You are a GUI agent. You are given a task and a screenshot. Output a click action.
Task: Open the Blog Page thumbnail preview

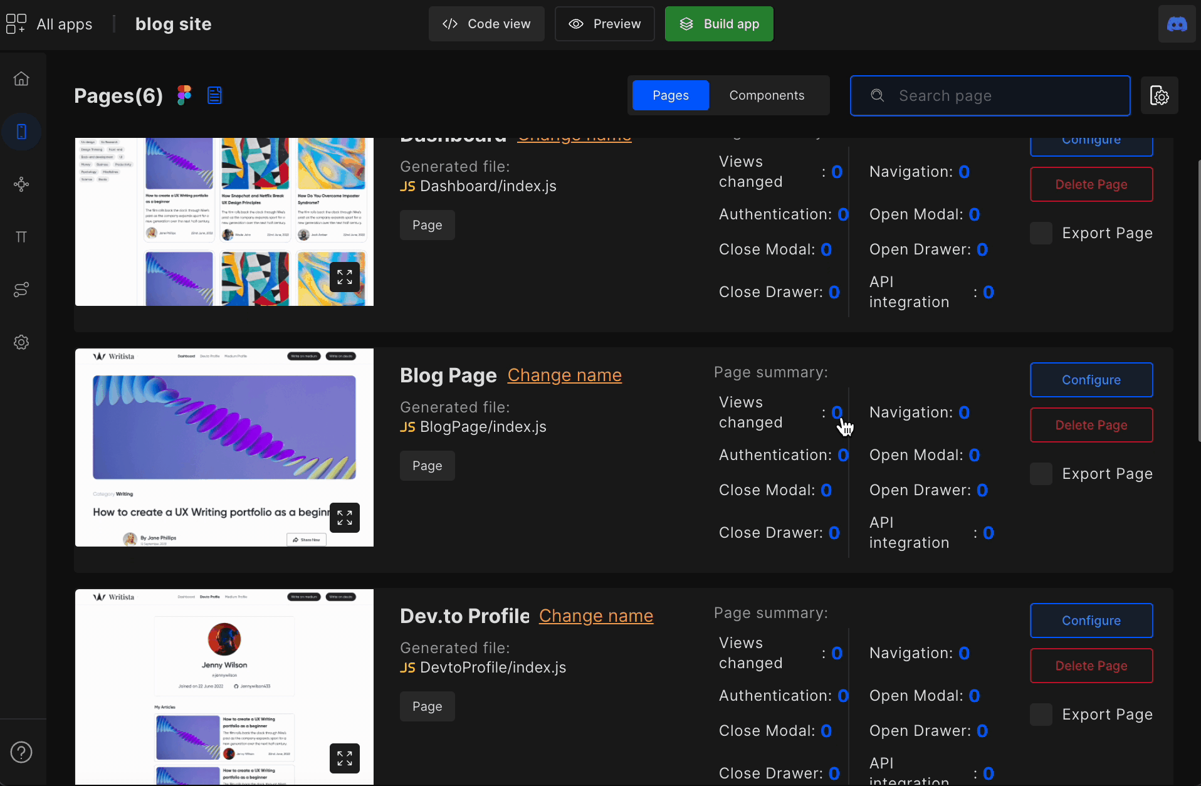pyautogui.click(x=224, y=448)
